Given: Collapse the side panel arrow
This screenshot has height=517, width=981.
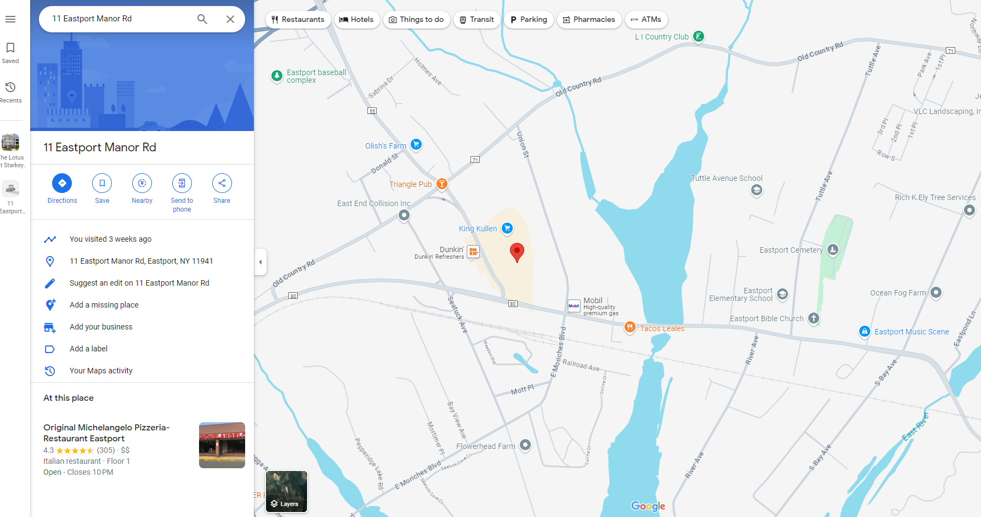Looking at the screenshot, I should [x=260, y=262].
